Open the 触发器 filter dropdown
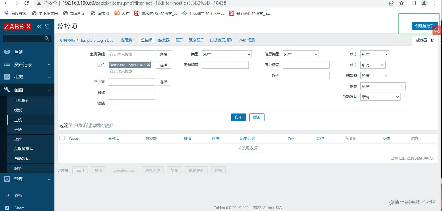The image size is (442, 211). (375, 75)
